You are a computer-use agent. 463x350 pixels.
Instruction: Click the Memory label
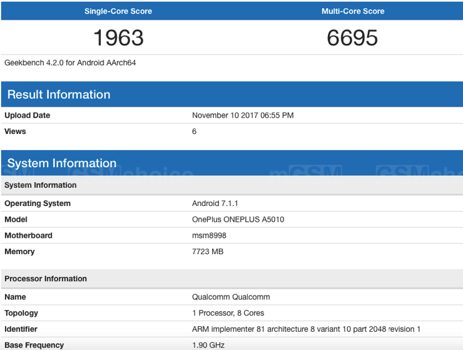click(x=19, y=252)
